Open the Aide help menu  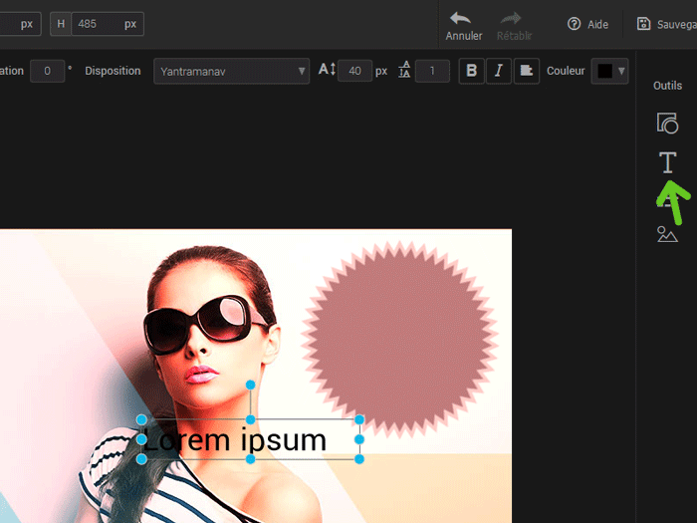tap(587, 24)
